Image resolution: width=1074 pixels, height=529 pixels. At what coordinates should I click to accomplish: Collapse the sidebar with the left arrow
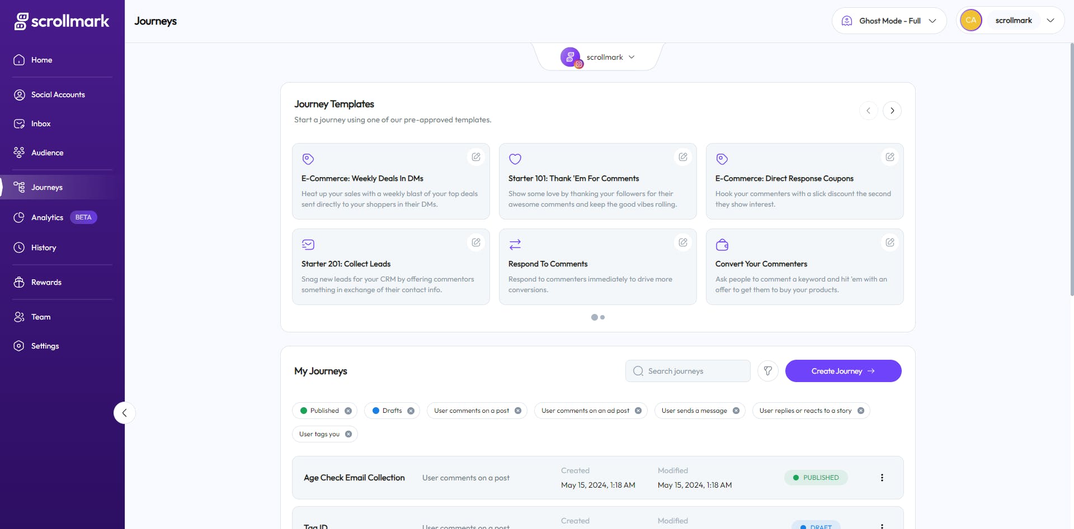[x=125, y=413]
